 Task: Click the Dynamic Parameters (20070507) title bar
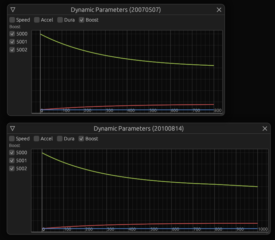pos(116,10)
